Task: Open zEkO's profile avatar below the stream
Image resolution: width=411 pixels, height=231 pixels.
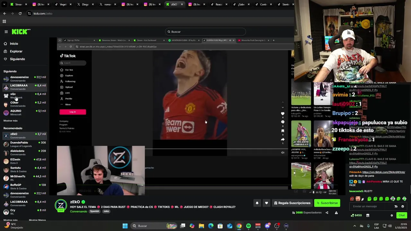Action: (x=61, y=205)
